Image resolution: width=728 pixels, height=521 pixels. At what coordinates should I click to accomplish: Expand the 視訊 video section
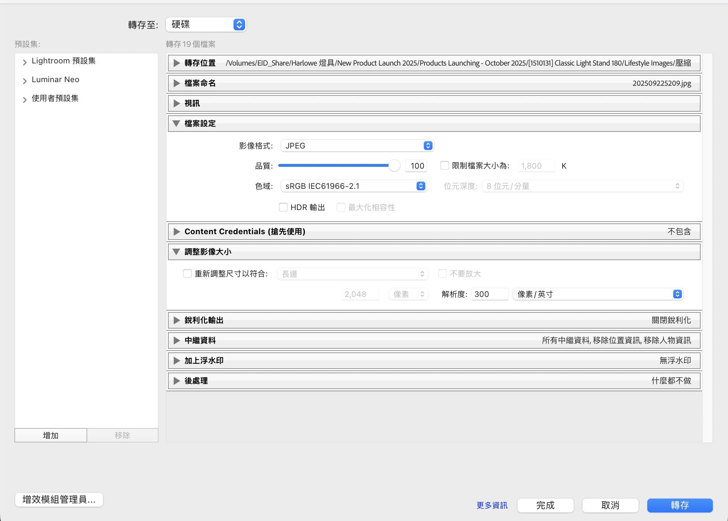tap(176, 103)
